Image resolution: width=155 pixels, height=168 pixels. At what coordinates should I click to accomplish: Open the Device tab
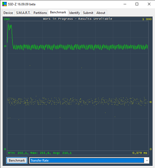8,13
